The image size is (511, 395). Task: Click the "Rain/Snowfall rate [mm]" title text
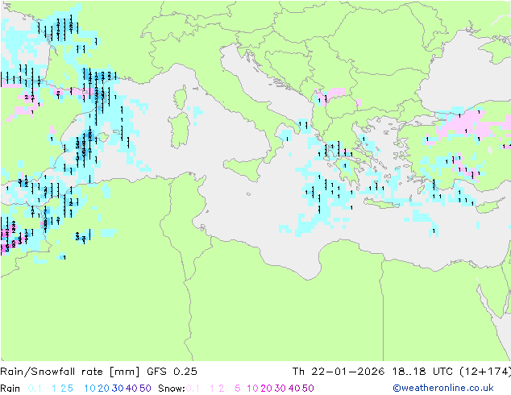[x=70, y=372]
